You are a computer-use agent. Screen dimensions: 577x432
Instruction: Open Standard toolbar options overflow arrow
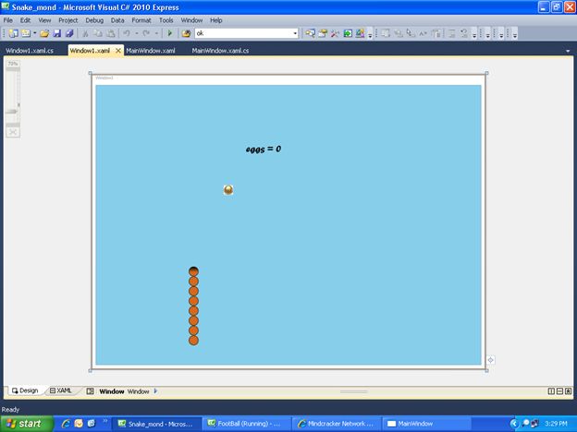click(370, 34)
